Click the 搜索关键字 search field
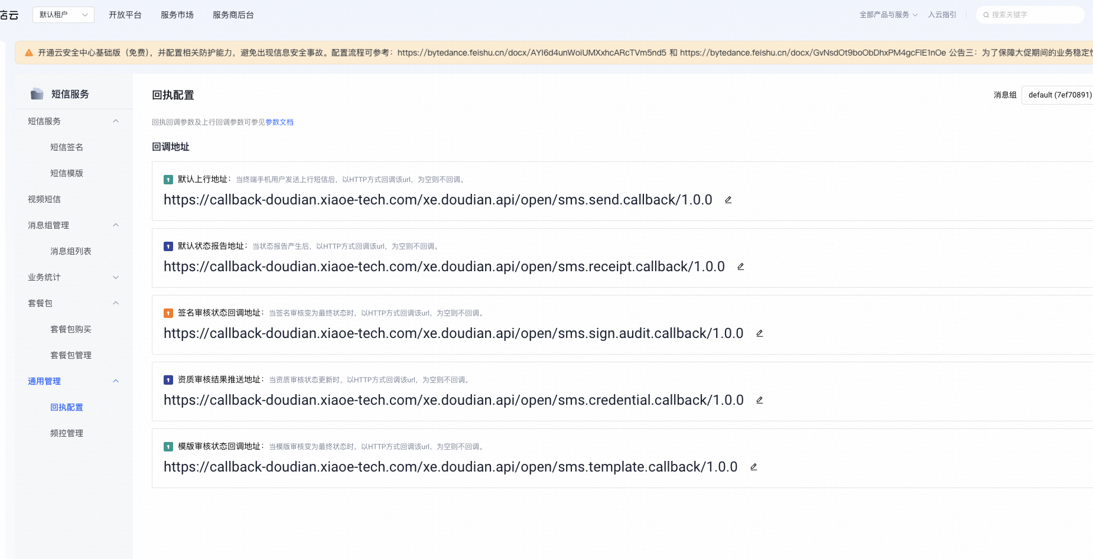The image size is (1093, 559). pos(1030,15)
